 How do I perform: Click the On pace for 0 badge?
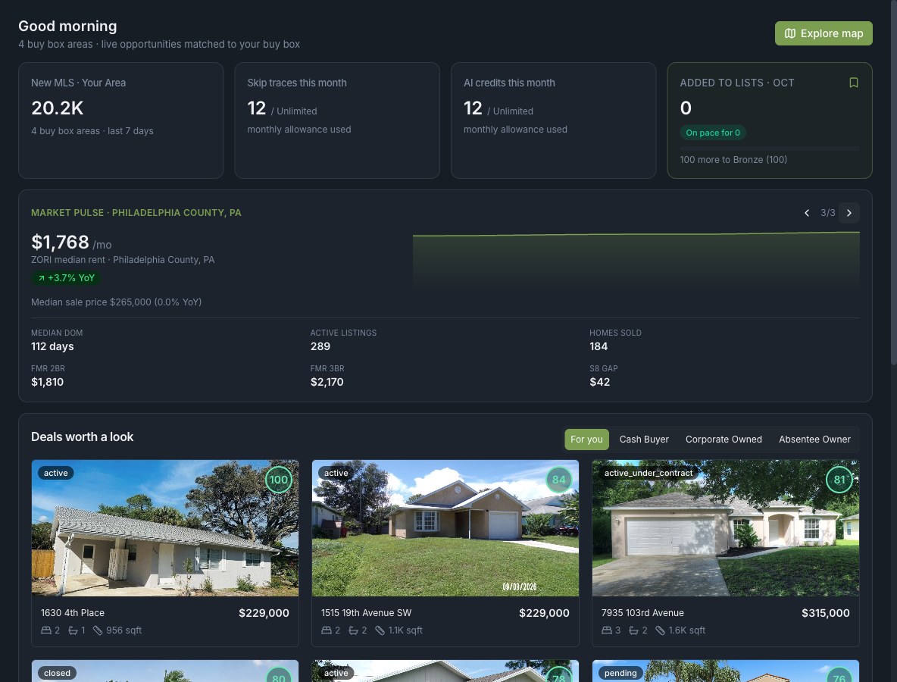click(x=713, y=133)
